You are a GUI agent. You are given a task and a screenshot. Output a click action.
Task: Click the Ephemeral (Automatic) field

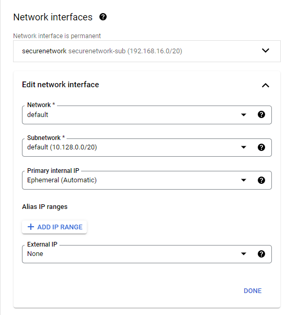pyautogui.click(x=147, y=180)
